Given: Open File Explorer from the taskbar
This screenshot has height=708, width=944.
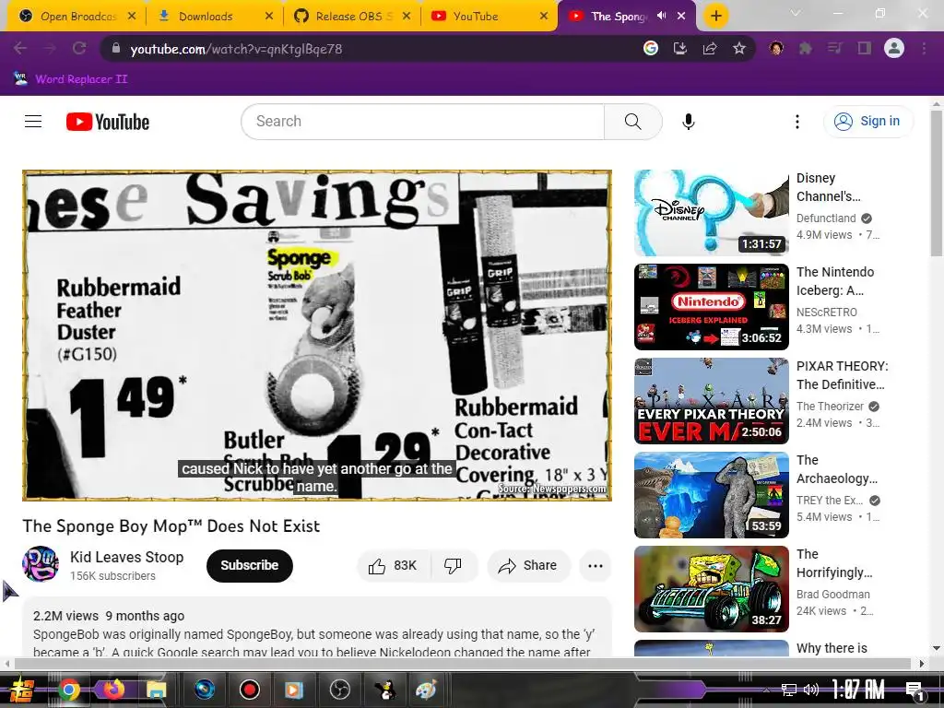Looking at the screenshot, I should tap(156, 690).
